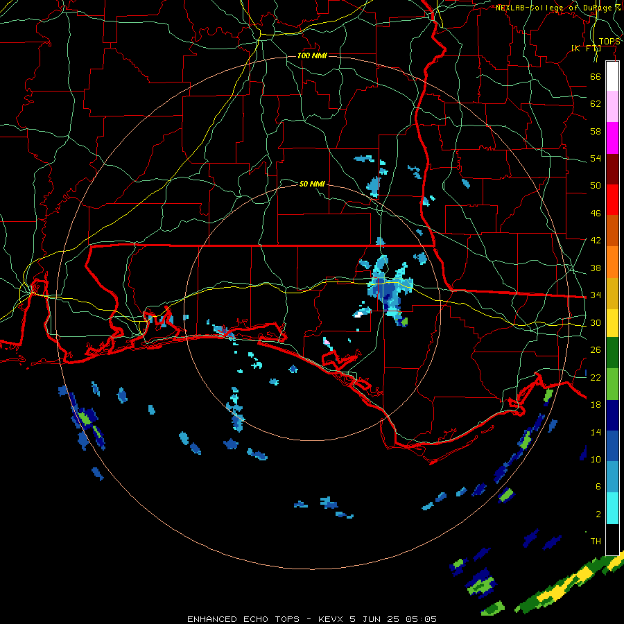This screenshot has width=624, height=624.
Task: Pick the cyan legend color band
Action: click(x=612, y=508)
